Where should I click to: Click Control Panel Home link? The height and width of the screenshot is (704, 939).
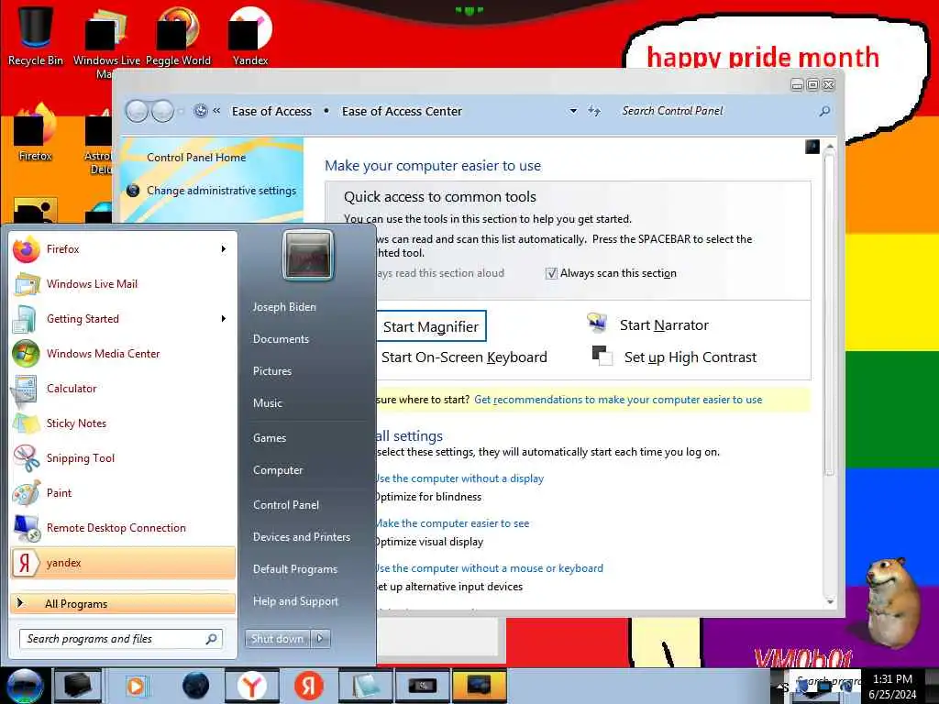point(196,158)
